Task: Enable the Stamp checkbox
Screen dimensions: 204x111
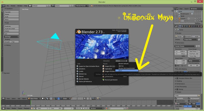Action: (177, 89)
